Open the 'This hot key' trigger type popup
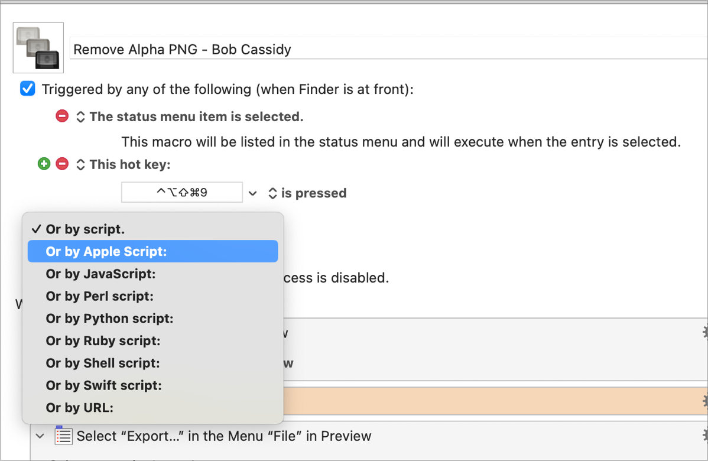The image size is (708, 461). point(81,165)
